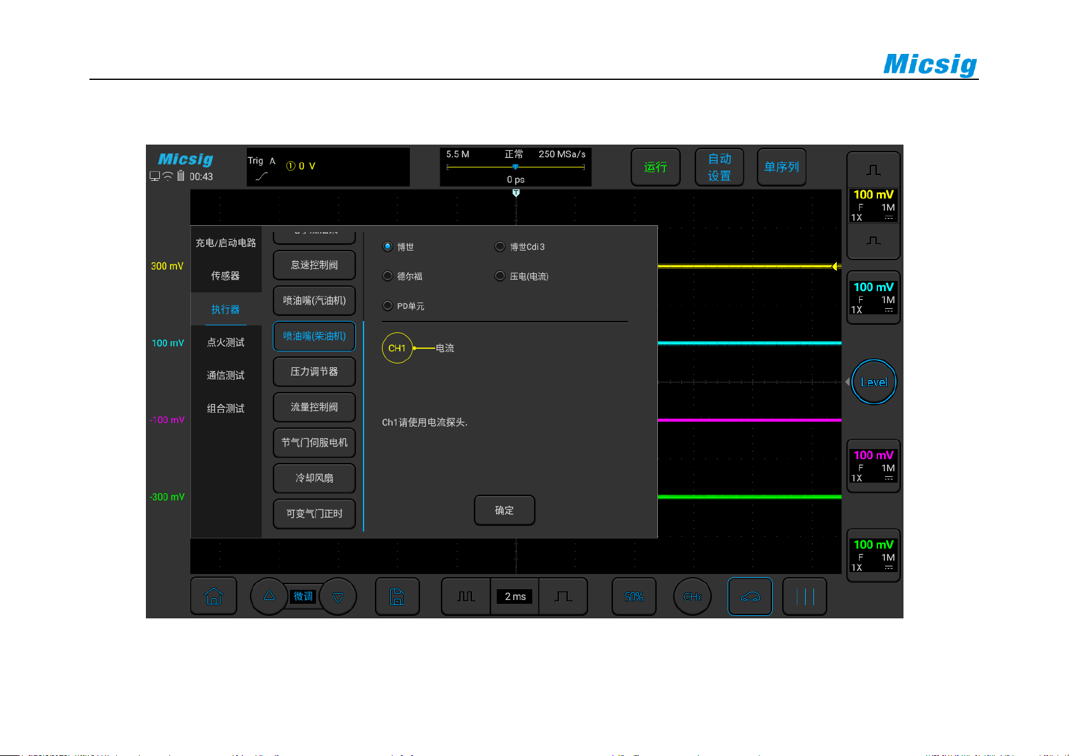Click the 单序列 single sequence button

click(782, 167)
